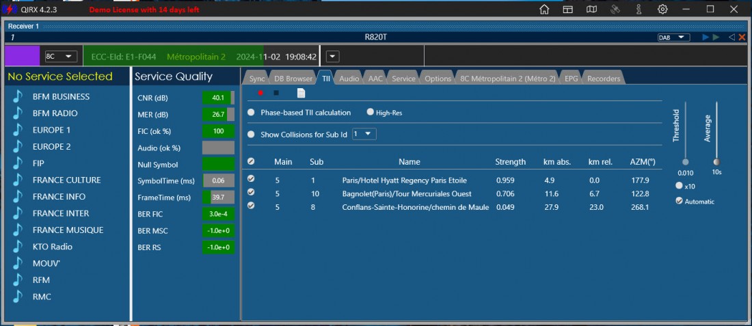
Task: Switch to the AAC tab
Action: click(375, 79)
